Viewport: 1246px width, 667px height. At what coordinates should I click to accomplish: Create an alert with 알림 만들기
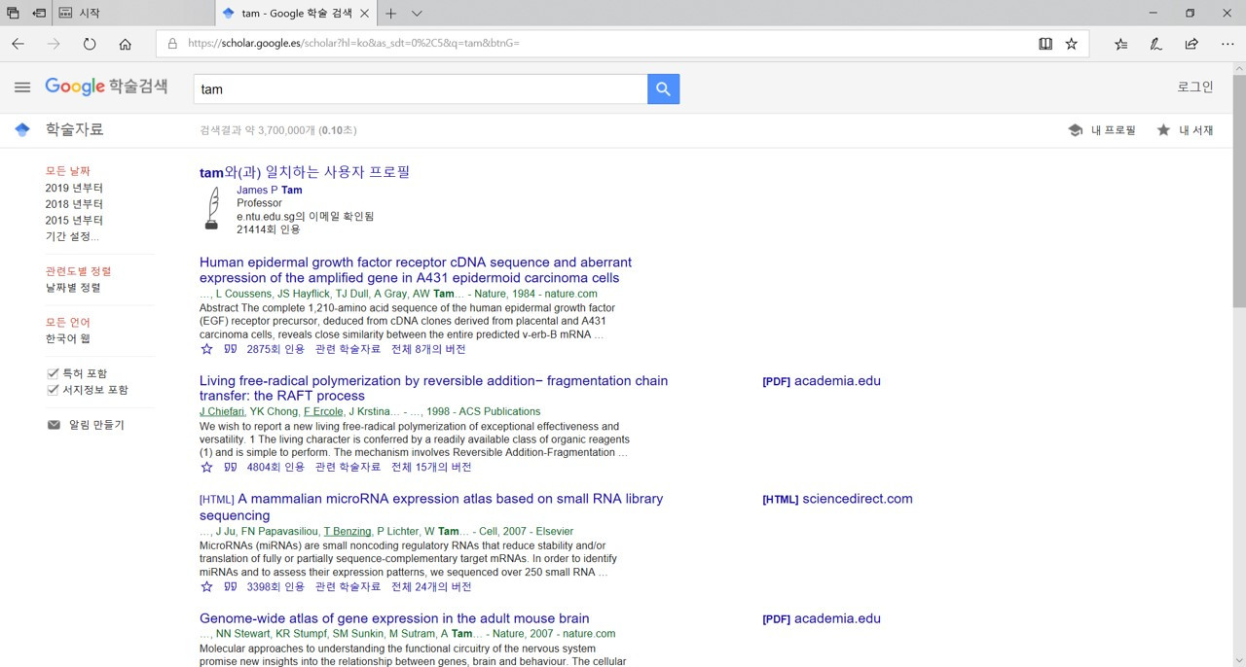[86, 425]
